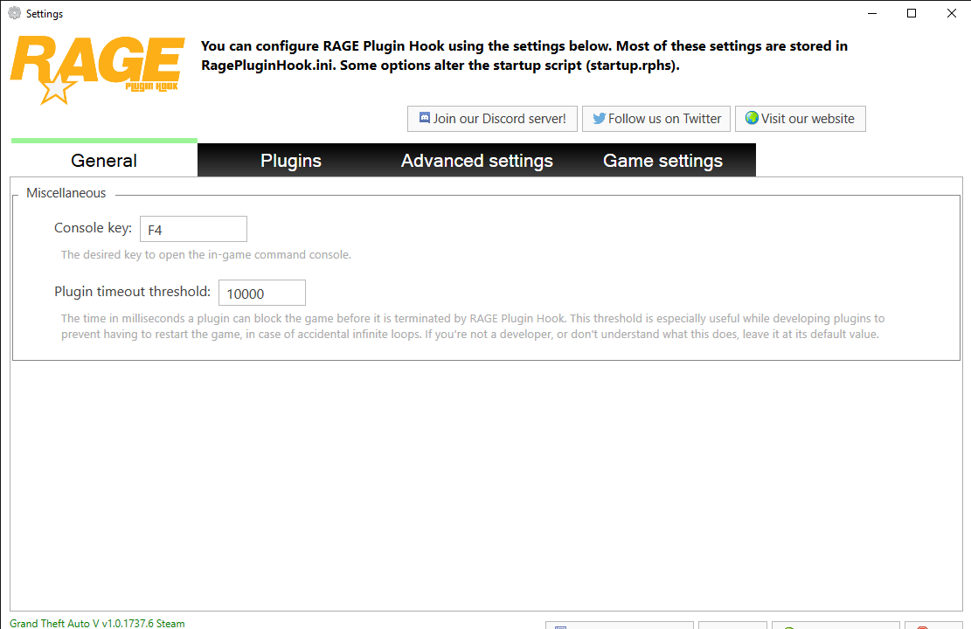The width and height of the screenshot is (971, 629).
Task: Focus the Console key field showing F4
Action: tap(193, 229)
